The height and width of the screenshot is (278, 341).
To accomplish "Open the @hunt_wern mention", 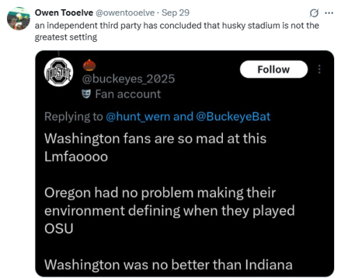I will point(138,117).
